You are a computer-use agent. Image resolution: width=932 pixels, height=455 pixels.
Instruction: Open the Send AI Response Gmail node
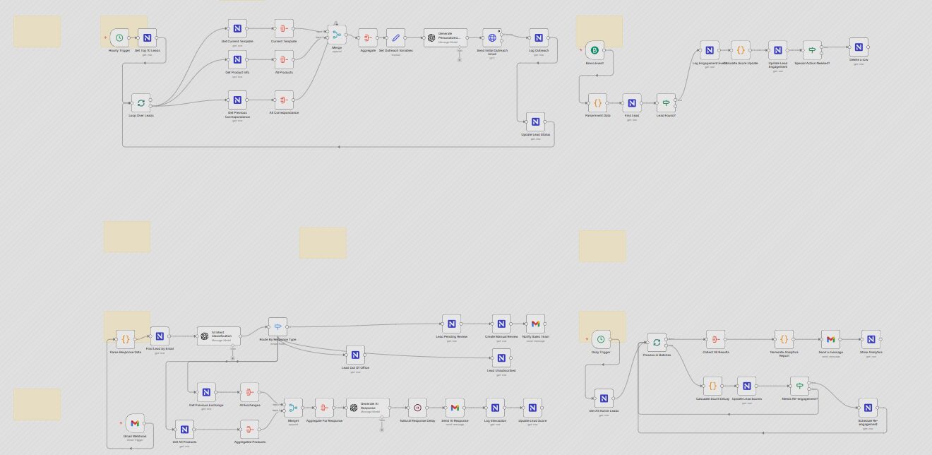[x=455, y=408]
